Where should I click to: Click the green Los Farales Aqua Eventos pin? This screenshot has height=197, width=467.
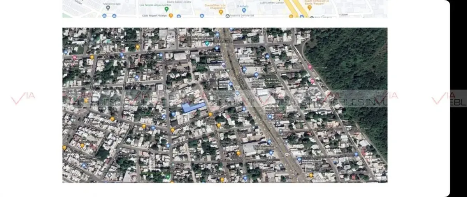pos(167,9)
